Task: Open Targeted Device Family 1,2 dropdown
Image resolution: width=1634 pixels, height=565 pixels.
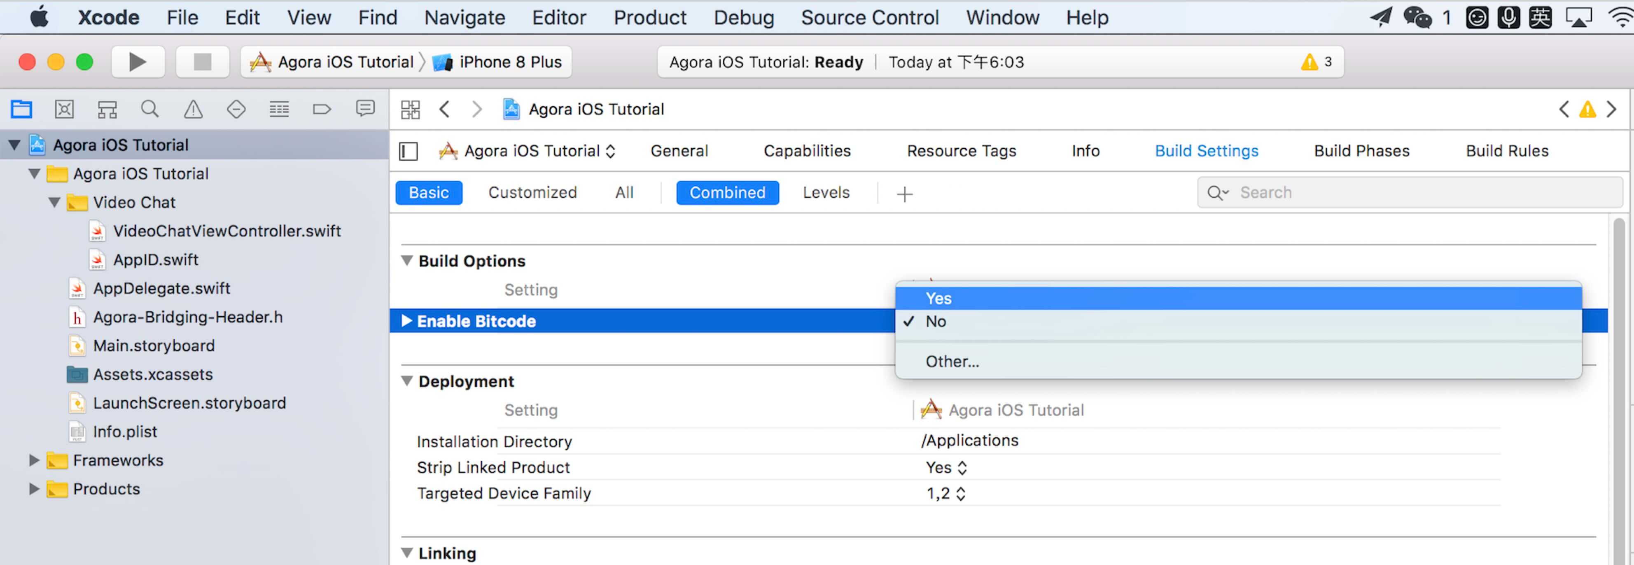Action: (946, 493)
